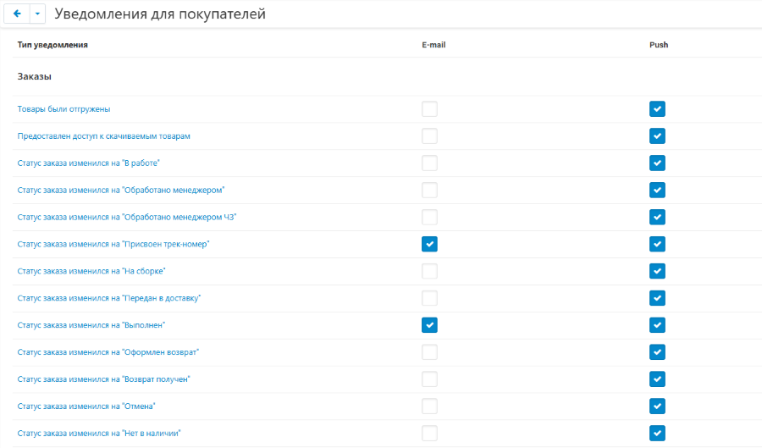Disable Push for status "Обработано менеджером"
This screenshot has width=762, height=448.
tap(658, 190)
